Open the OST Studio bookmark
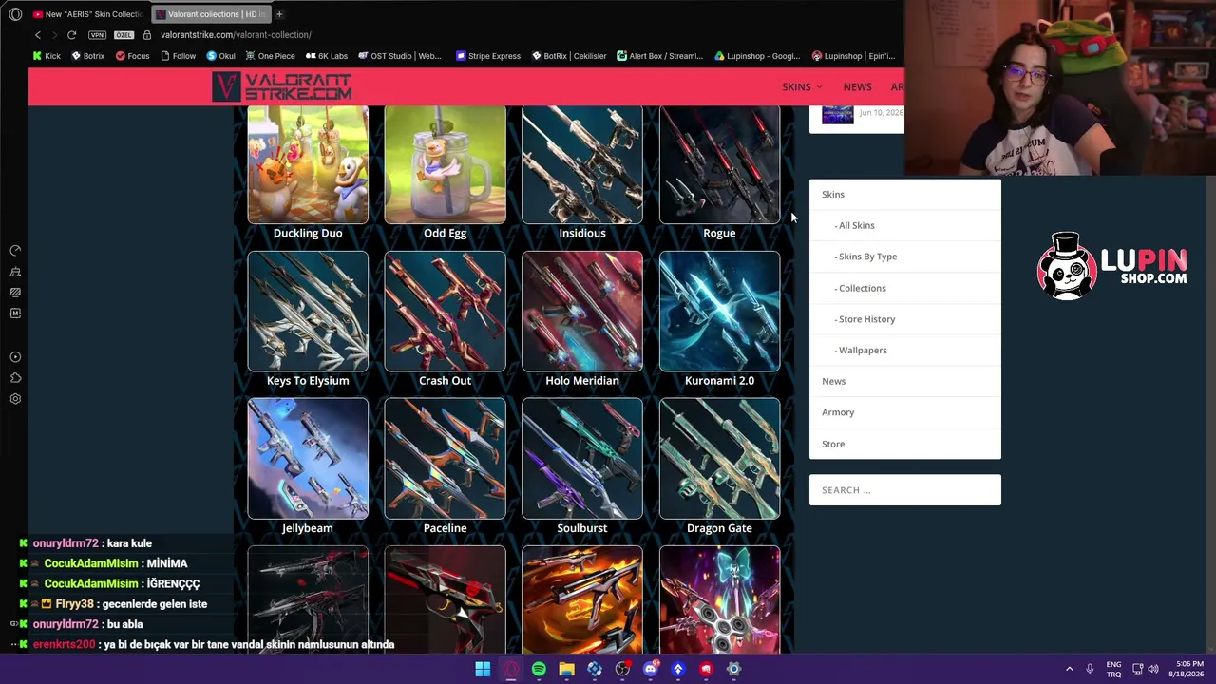 [399, 56]
